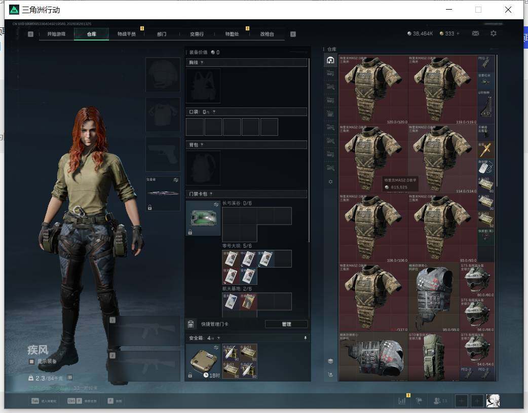Click the stats bar chart icon
This screenshot has height=413, width=528.
click(402, 400)
